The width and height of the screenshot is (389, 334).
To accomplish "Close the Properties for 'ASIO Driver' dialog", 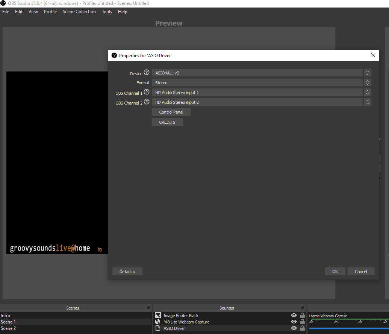I will tap(373, 55).
